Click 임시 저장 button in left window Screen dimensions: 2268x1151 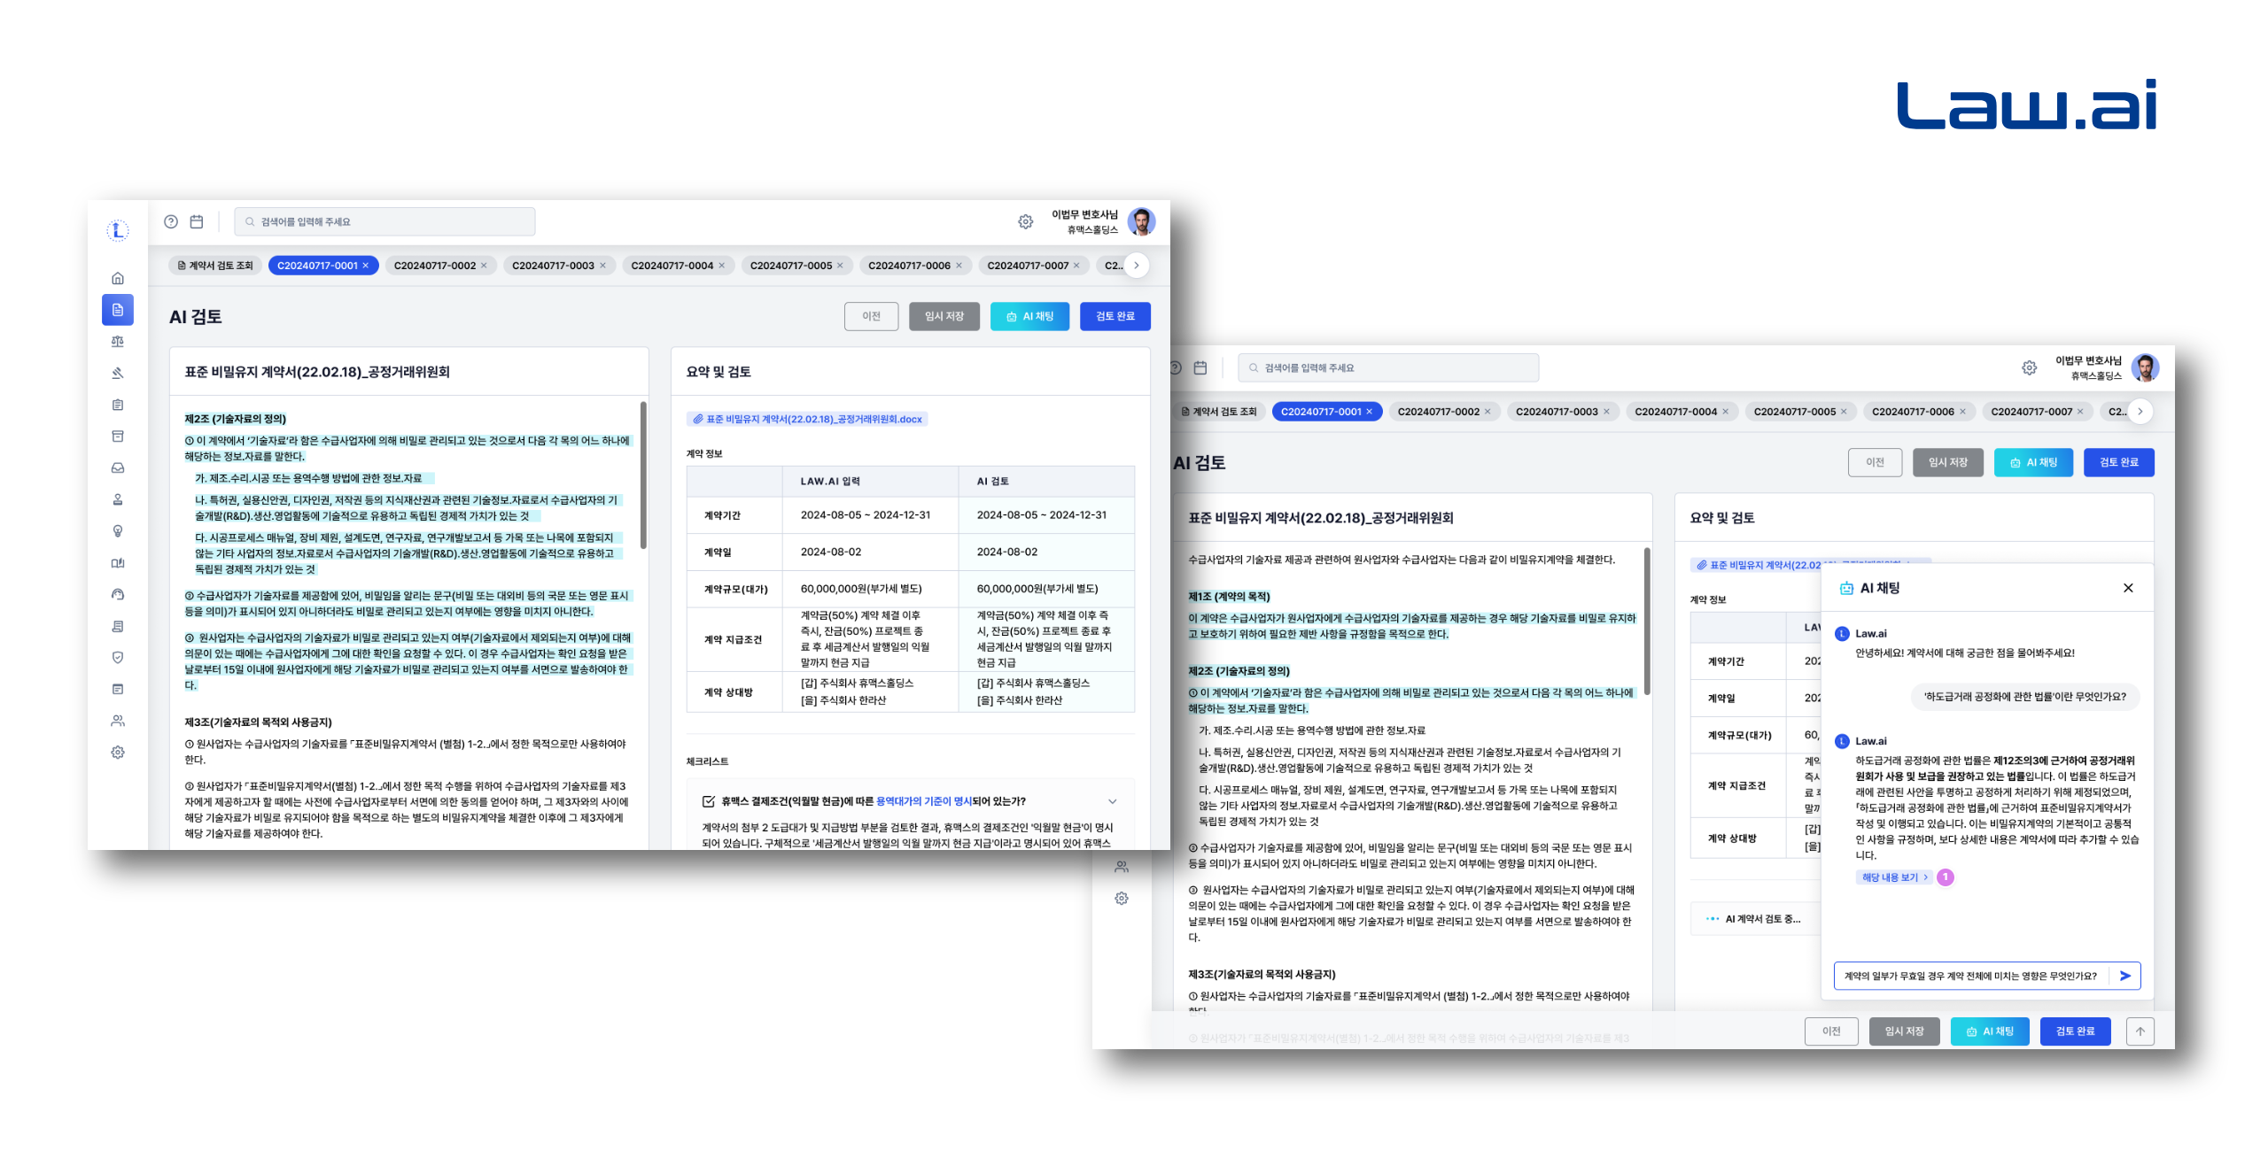[x=944, y=316]
